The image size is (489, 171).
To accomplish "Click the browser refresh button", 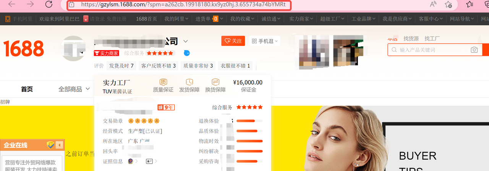I will 49,5.
